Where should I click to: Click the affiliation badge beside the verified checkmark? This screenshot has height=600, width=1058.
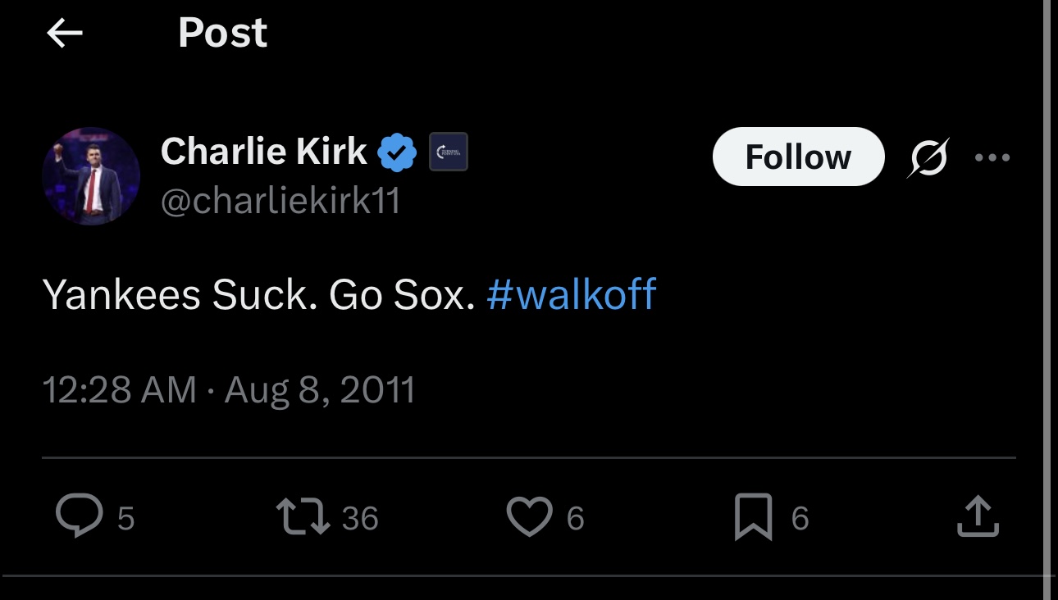click(x=449, y=152)
